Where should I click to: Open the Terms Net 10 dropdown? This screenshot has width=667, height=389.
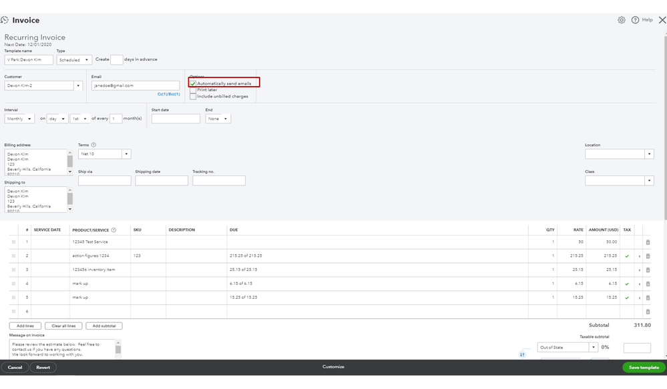coord(104,153)
